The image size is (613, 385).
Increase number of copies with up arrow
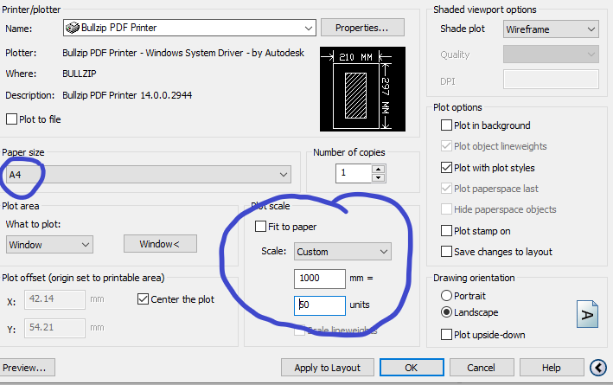point(378,169)
